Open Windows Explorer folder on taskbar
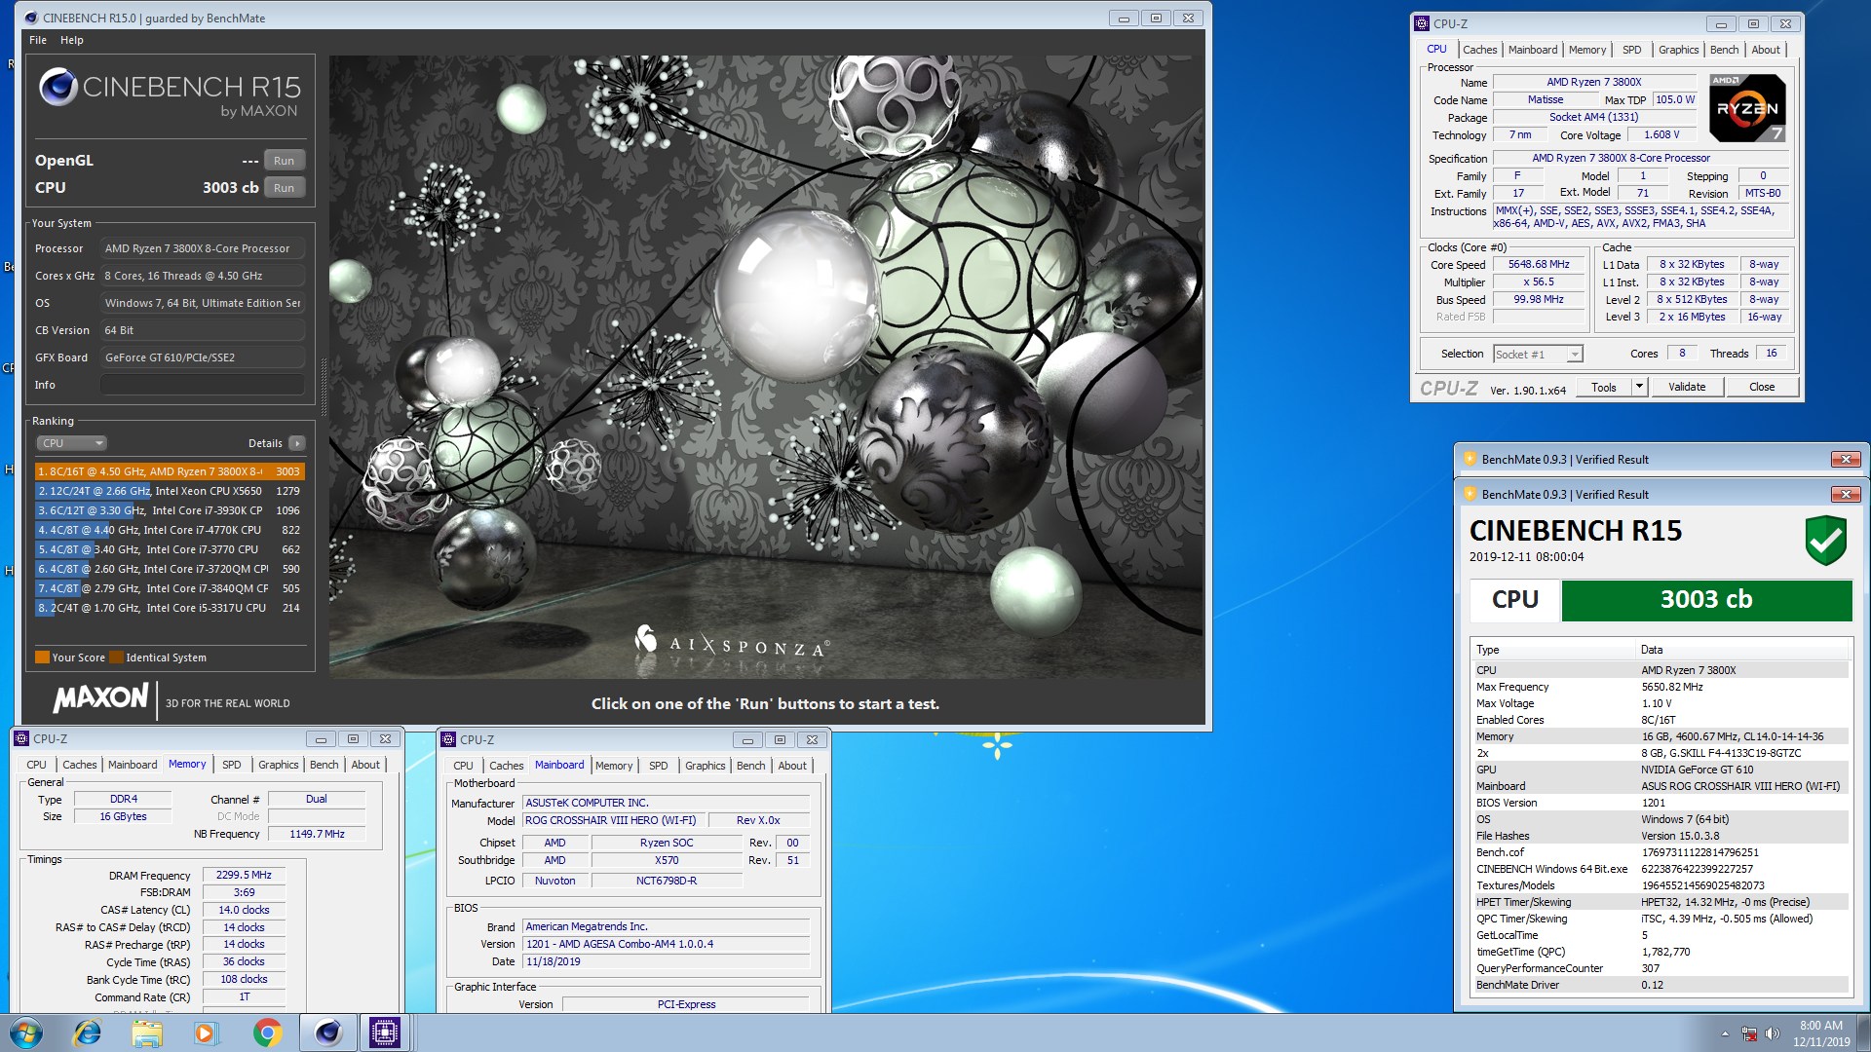 (x=147, y=1033)
